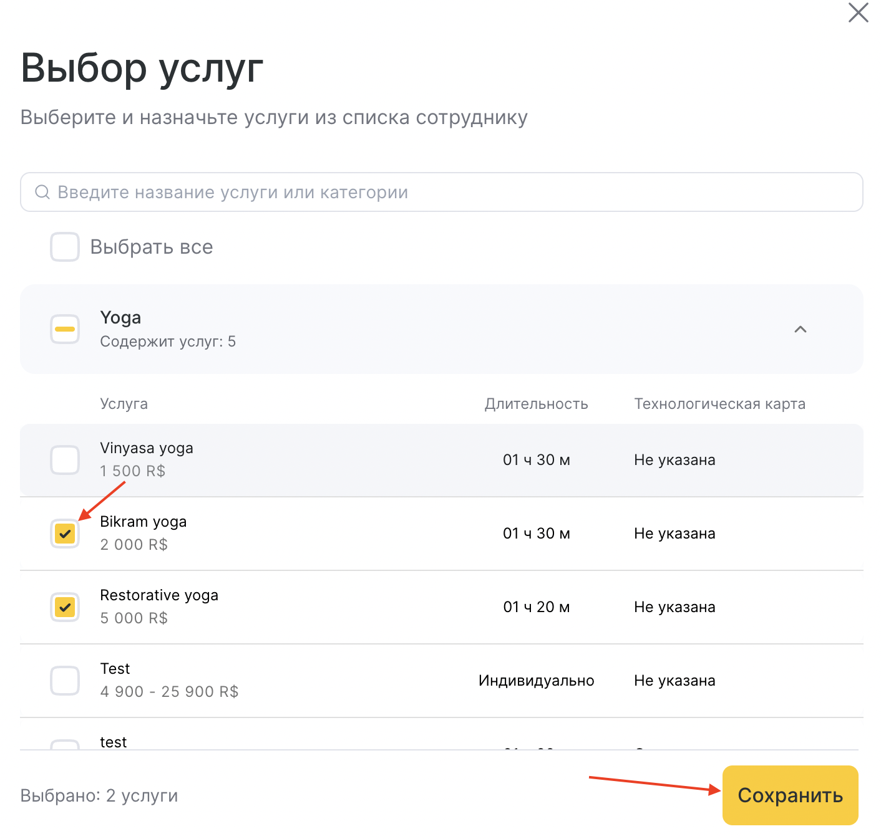Viewport: 881px width, 839px height.
Task: Uncheck the Restorative yoga service
Action: 65,607
